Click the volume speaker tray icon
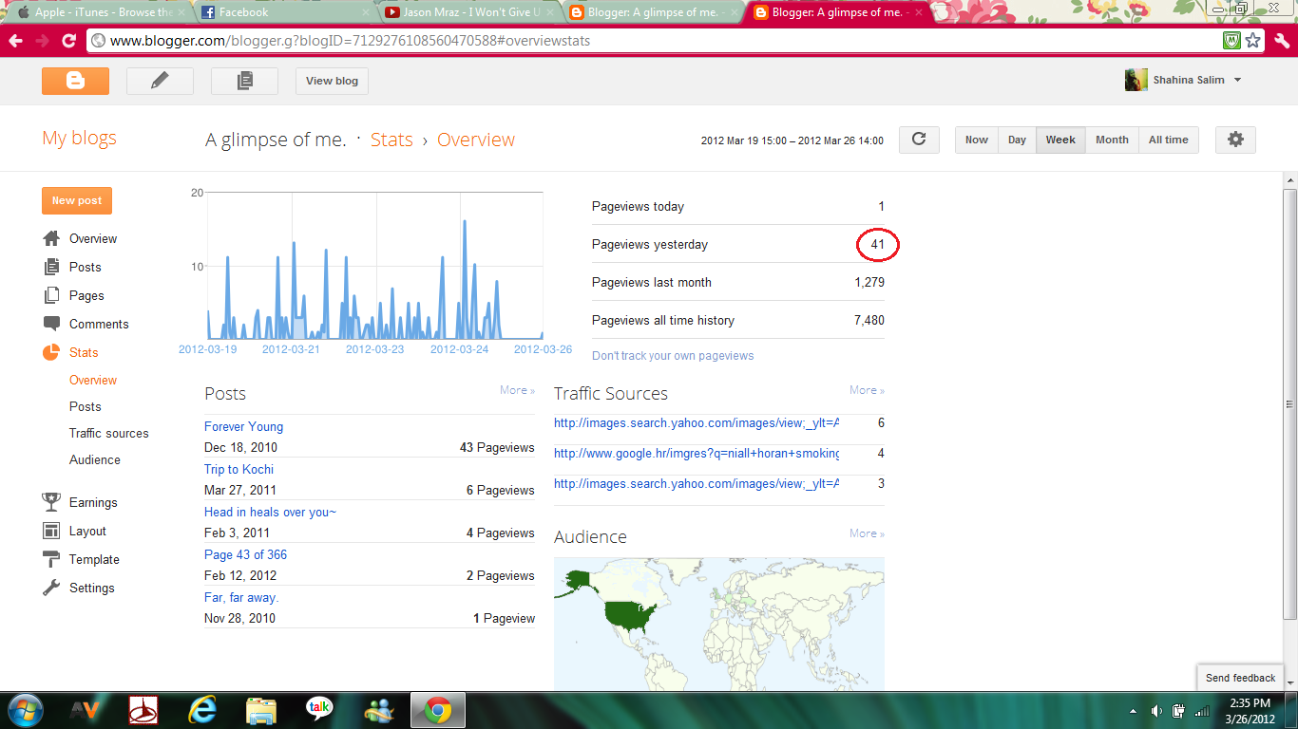This screenshot has height=729, width=1298. pyautogui.click(x=1156, y=711)
